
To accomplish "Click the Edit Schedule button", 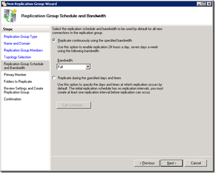I will 74,105.
